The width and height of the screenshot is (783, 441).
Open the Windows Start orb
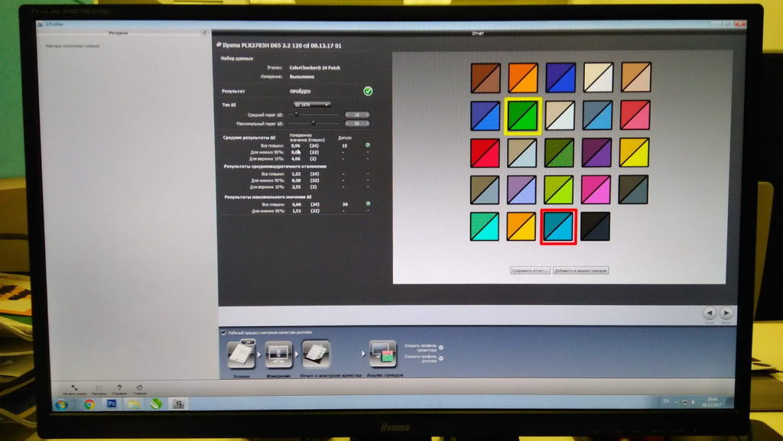(62, 404)
